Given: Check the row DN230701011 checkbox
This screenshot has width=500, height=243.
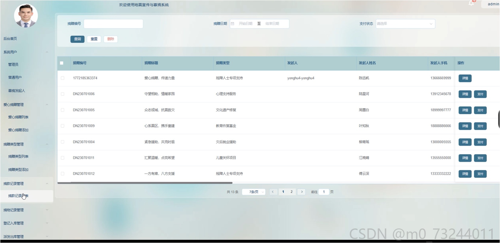Looking at the screenshot, I should 63,158.
